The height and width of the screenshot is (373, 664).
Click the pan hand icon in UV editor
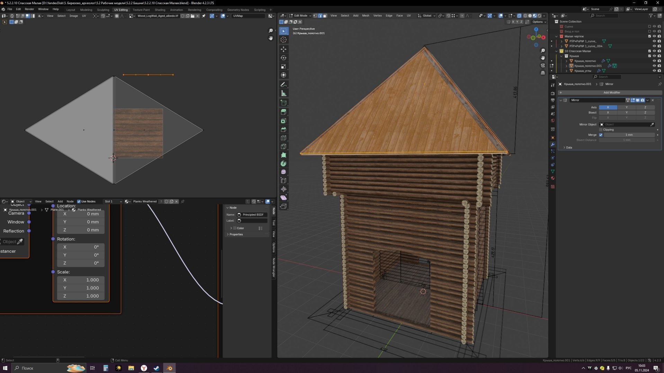coord(271,38)
